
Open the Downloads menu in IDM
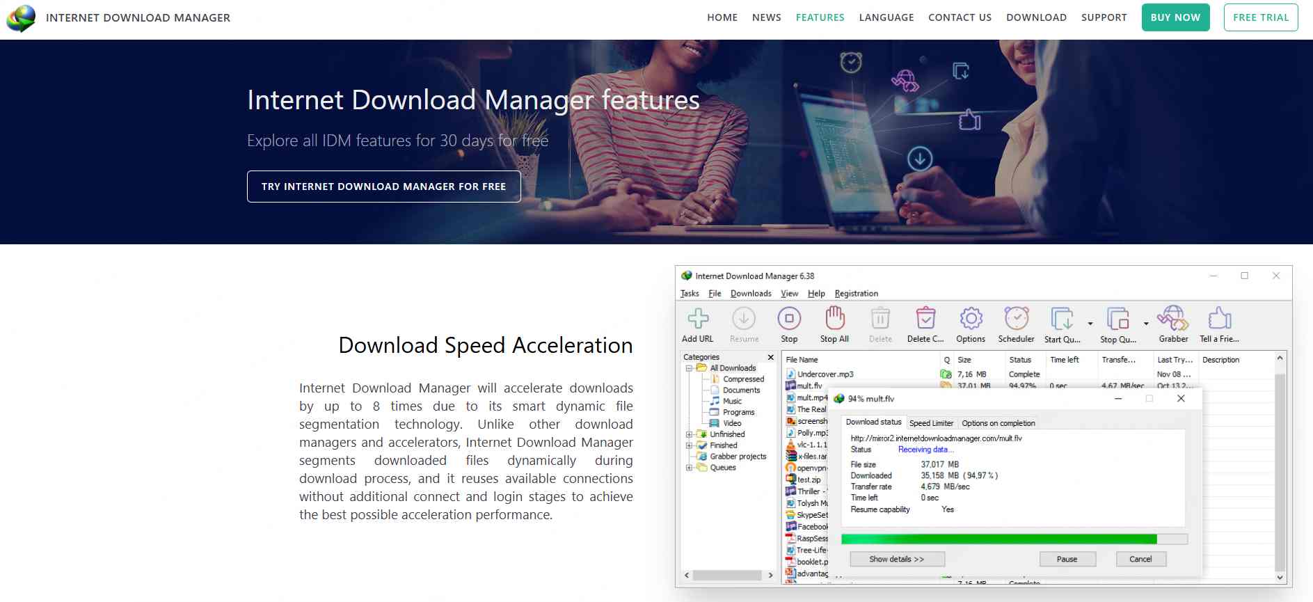751,294
